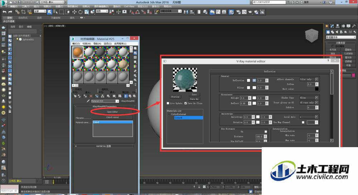Open the Select by Name list
The image size is (358, 195).
(x=55, y=12)
